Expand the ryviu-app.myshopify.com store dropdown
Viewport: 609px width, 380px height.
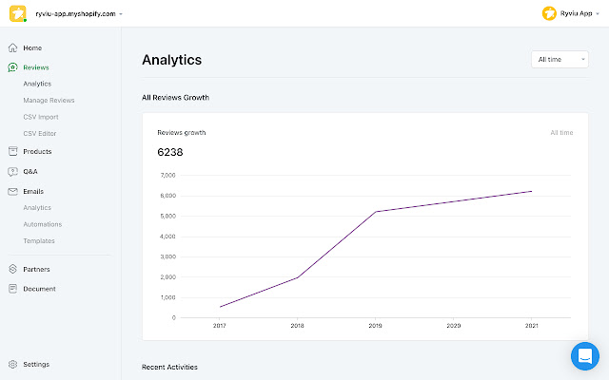[x=121, y=14]
